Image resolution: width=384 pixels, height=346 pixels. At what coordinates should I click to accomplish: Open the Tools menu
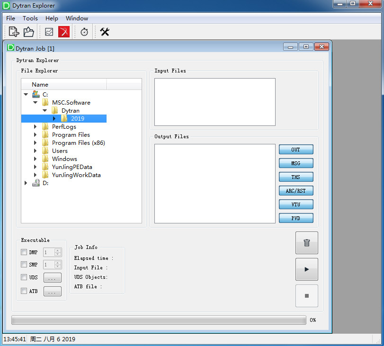[x=30, y=18]
